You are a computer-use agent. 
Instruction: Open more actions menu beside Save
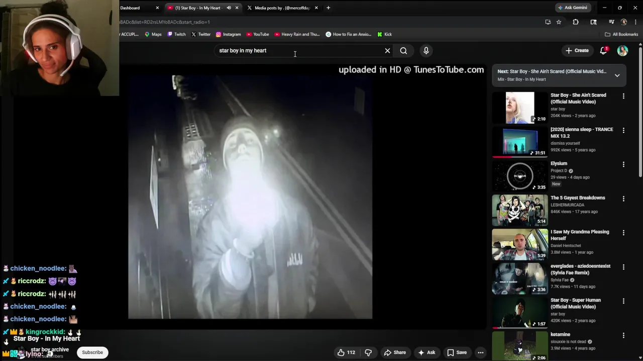pyautogui.click(x=480, y=352)
